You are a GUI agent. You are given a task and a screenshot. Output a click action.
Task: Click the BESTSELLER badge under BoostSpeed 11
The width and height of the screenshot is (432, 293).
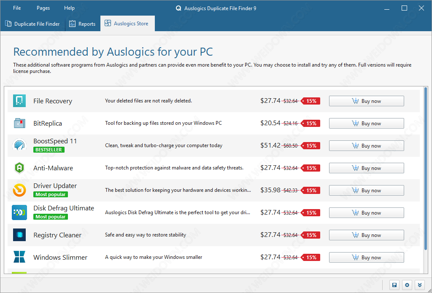click(49, 150)
